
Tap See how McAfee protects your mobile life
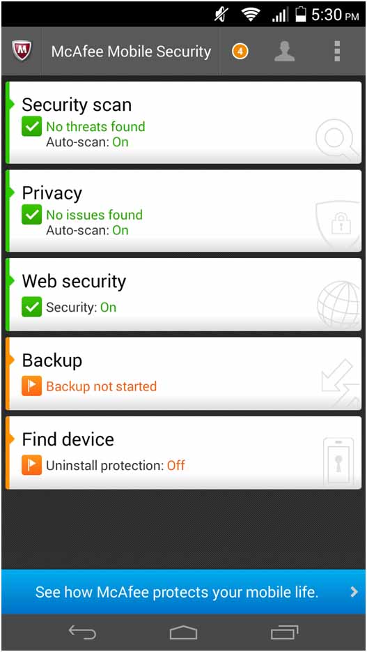(177, 592)
